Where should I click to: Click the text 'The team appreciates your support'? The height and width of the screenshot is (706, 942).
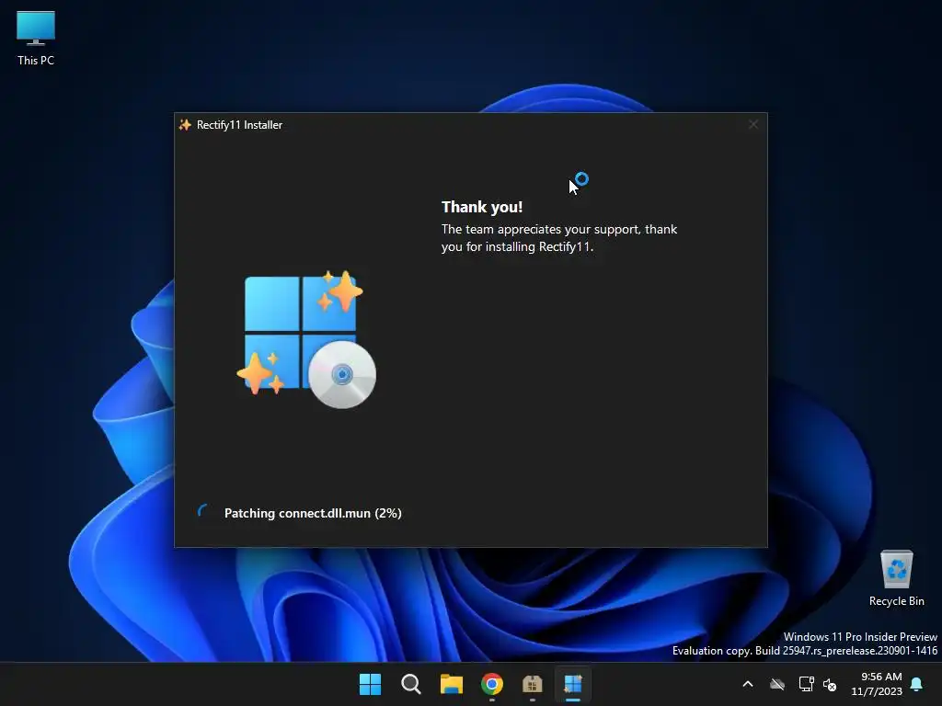(541, 229)
